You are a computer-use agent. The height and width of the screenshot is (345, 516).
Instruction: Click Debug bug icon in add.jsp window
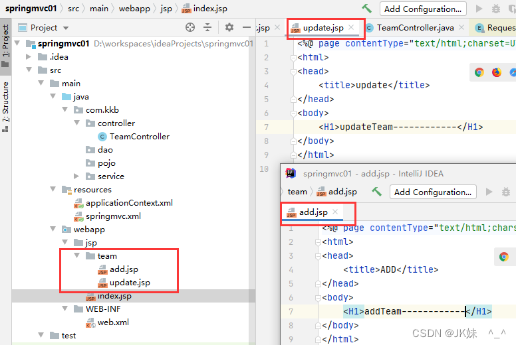coord(506,192)
